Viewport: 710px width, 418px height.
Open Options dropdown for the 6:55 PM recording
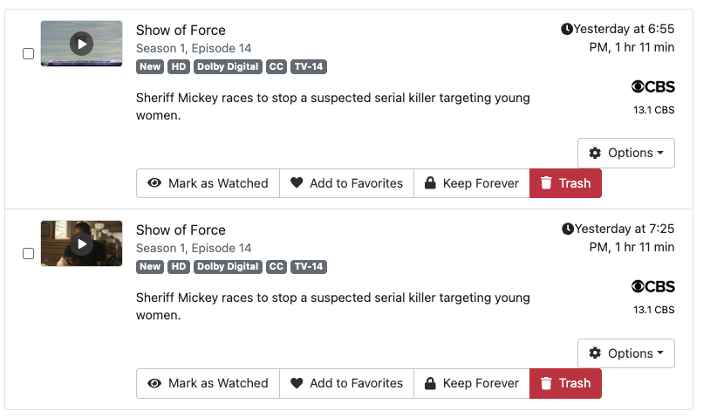point(625,153)
